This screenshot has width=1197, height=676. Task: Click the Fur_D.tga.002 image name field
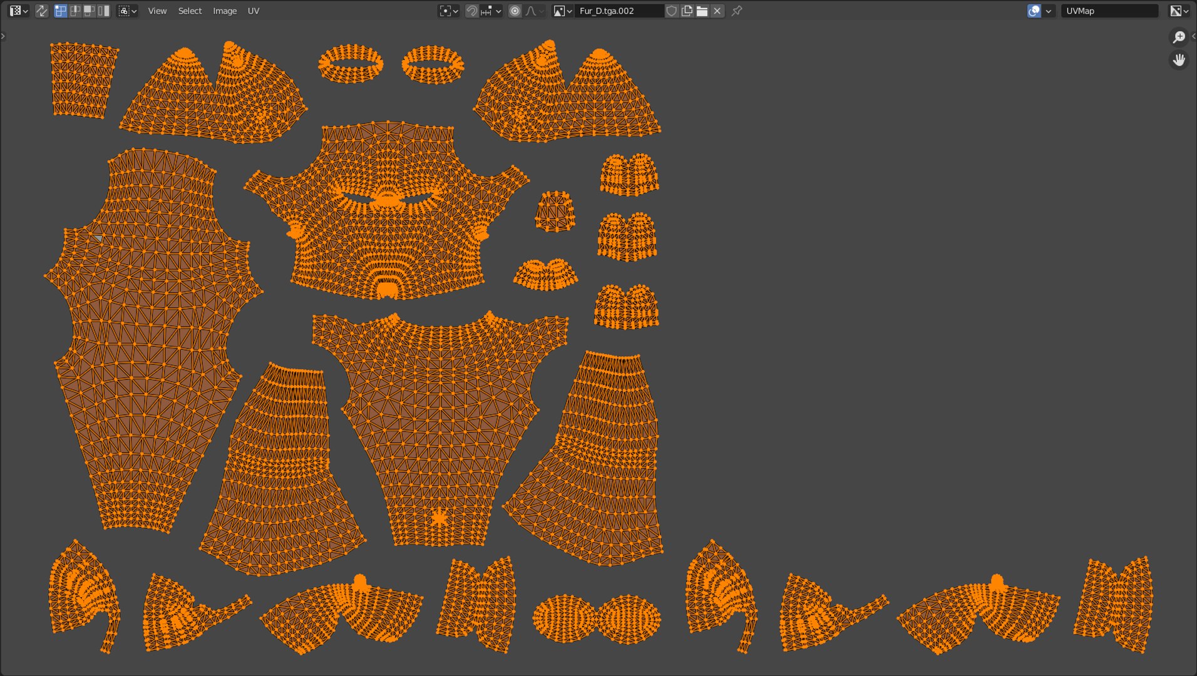pos(619,11)
